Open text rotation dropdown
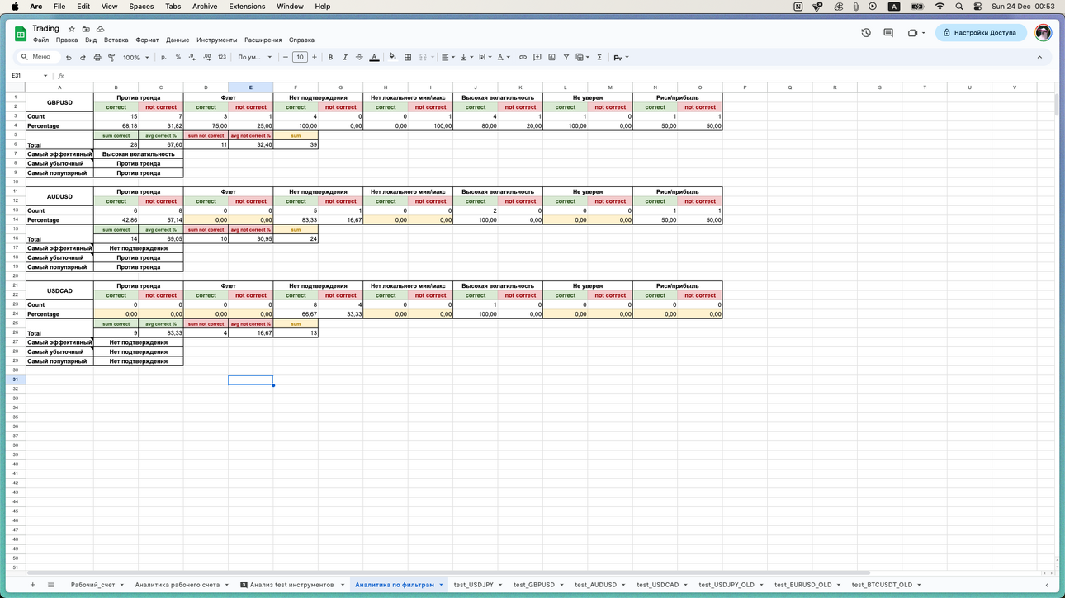The height and width of the screenshot is (598, 1065). tap(503, 57)
